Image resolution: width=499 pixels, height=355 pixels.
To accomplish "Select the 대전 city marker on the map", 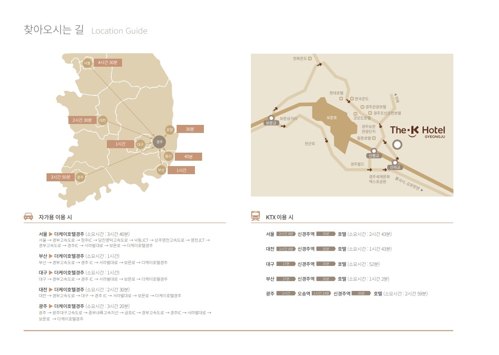I will tap(102, 120).
